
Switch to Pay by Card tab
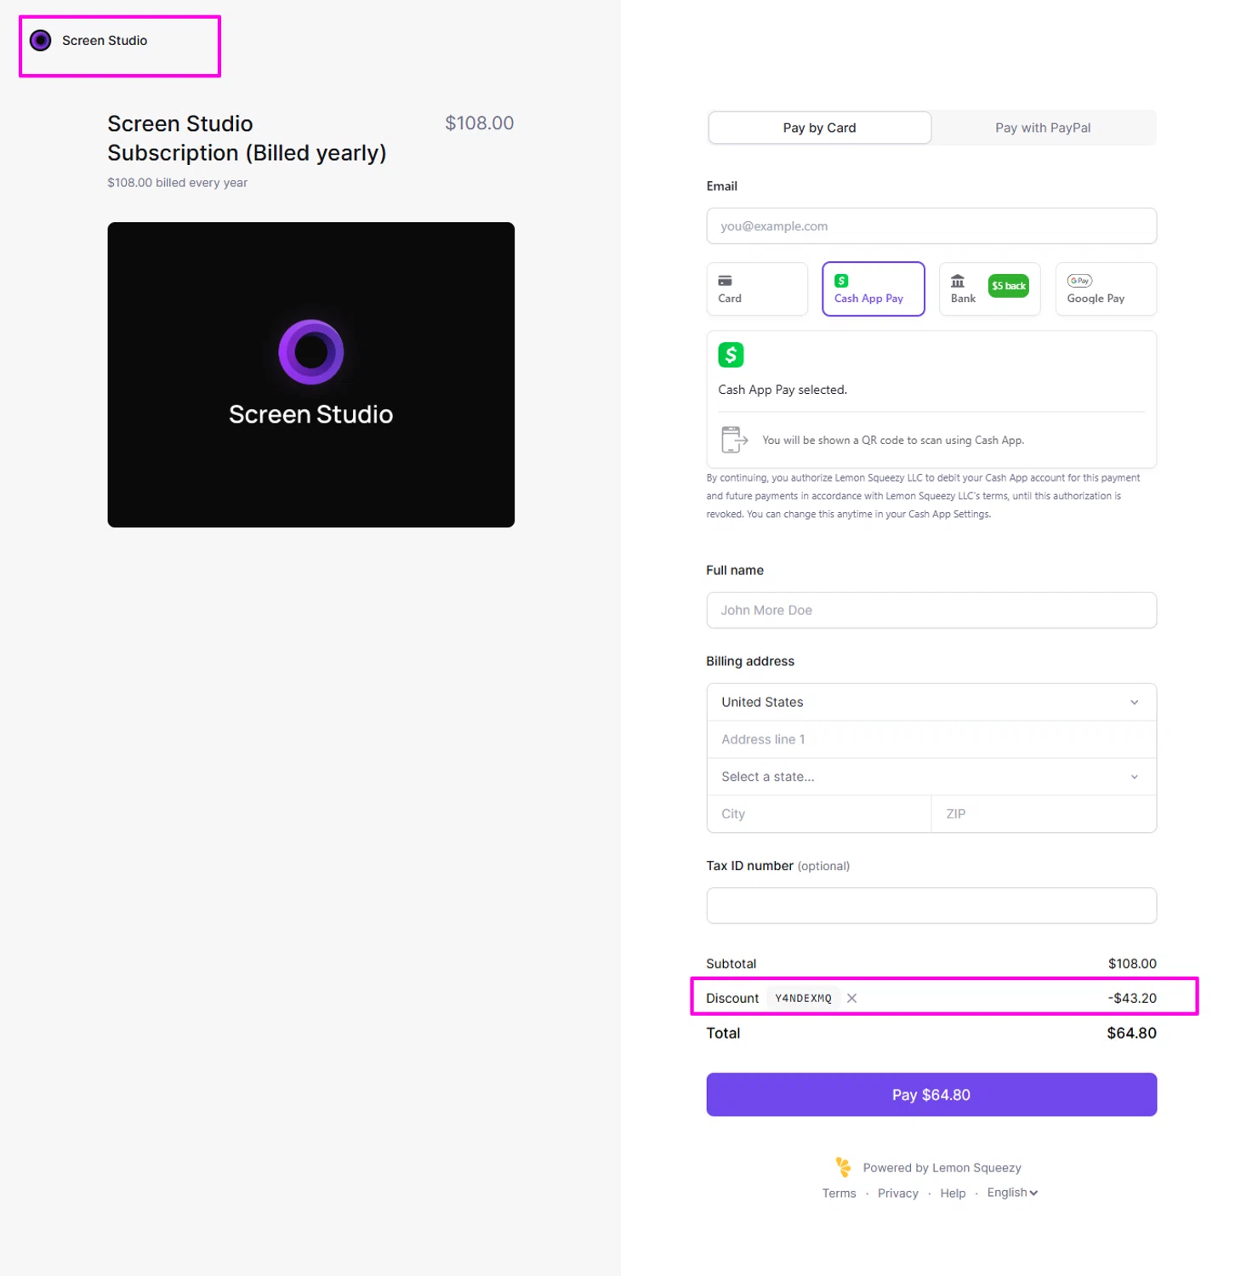[819, 128]
